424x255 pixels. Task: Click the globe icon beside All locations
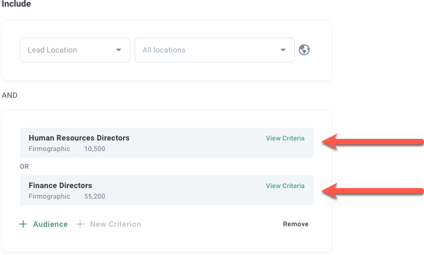pyautogui.click(x=304, y=50)
